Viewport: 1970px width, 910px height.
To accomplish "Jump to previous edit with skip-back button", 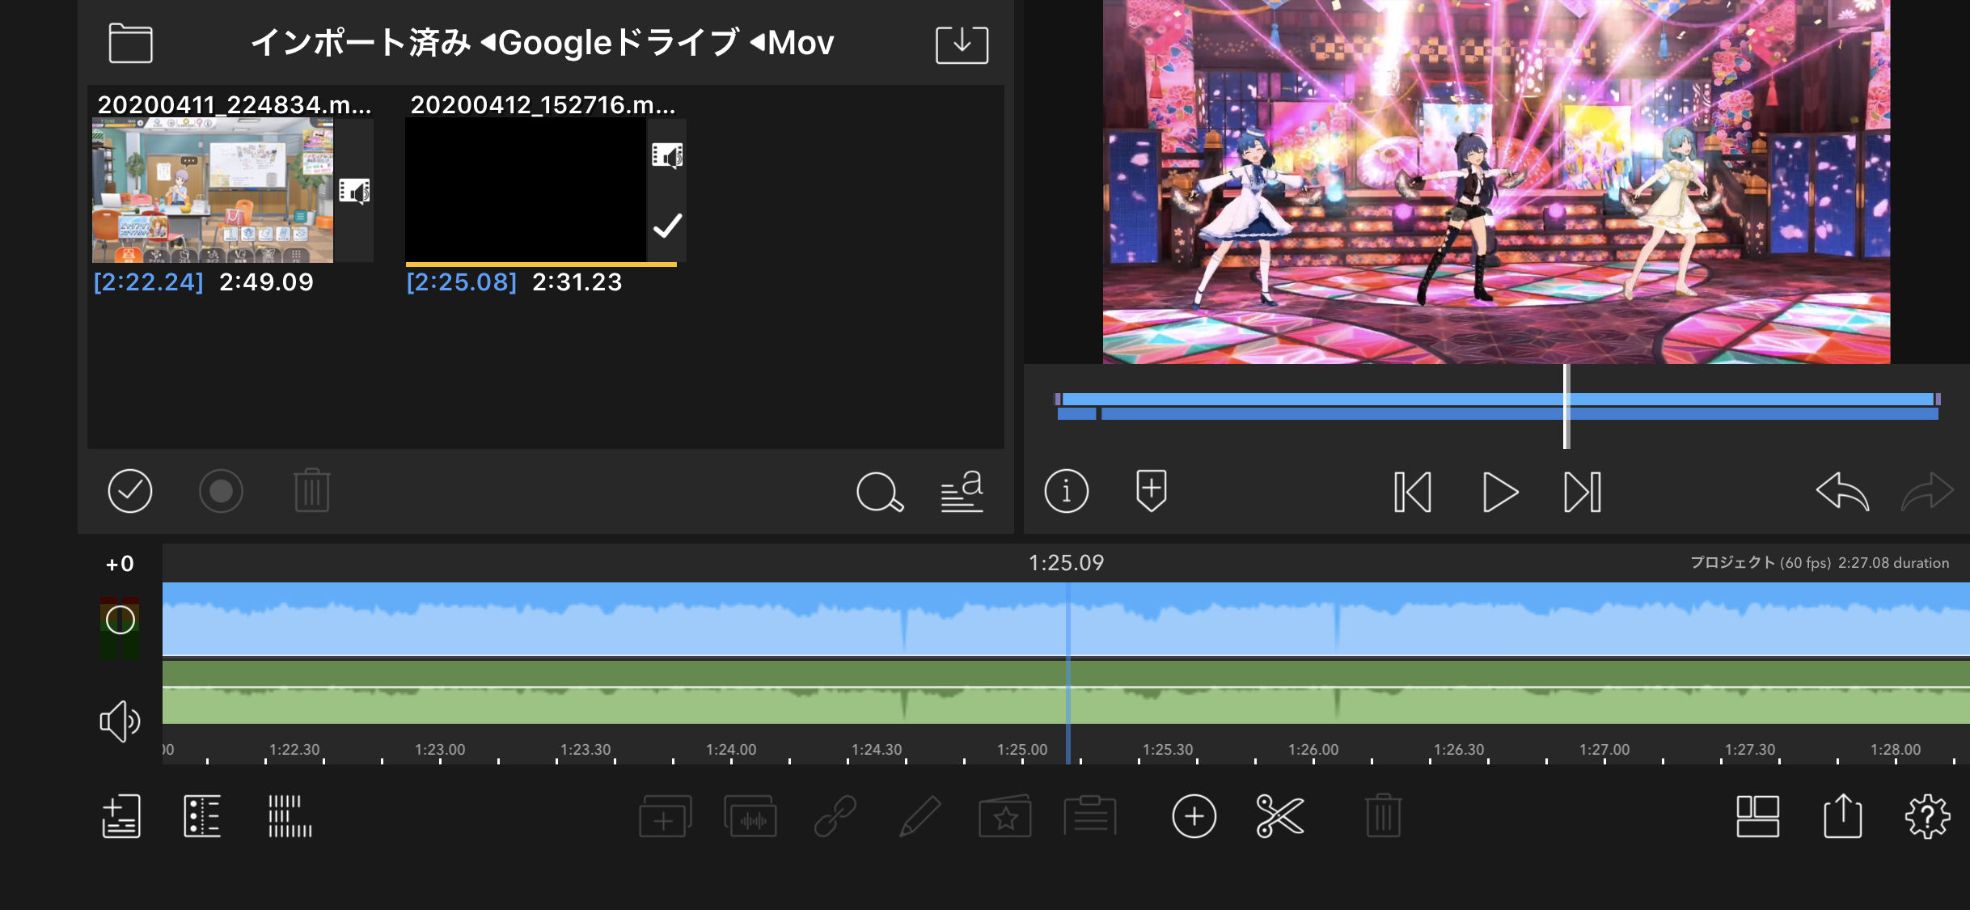I will pyautogui.click(x=1413, y=492).
